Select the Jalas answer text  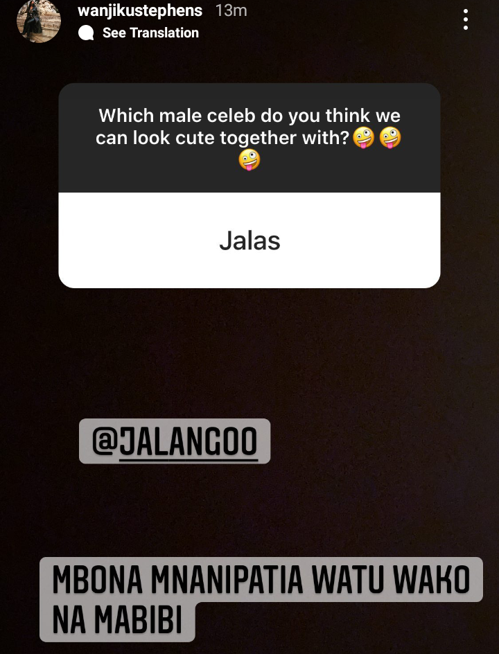(x=249, y=240)
